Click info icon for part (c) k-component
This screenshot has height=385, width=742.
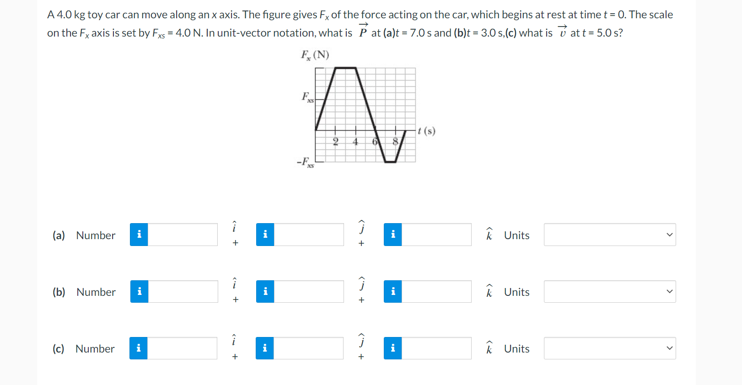pos(393,348)
